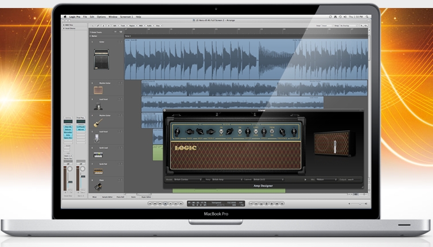The width and height of the screenshot is (433, 247).
Task: Open the Apple menu
Action: tap(65, 17)
